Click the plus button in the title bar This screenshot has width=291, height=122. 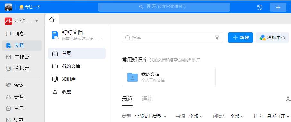tap(278, 7)
